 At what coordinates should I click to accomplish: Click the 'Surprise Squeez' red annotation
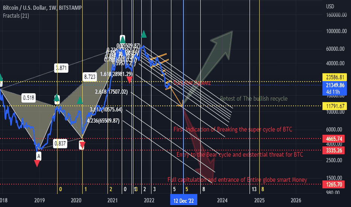pyautogui.click(x=192, y=83)
